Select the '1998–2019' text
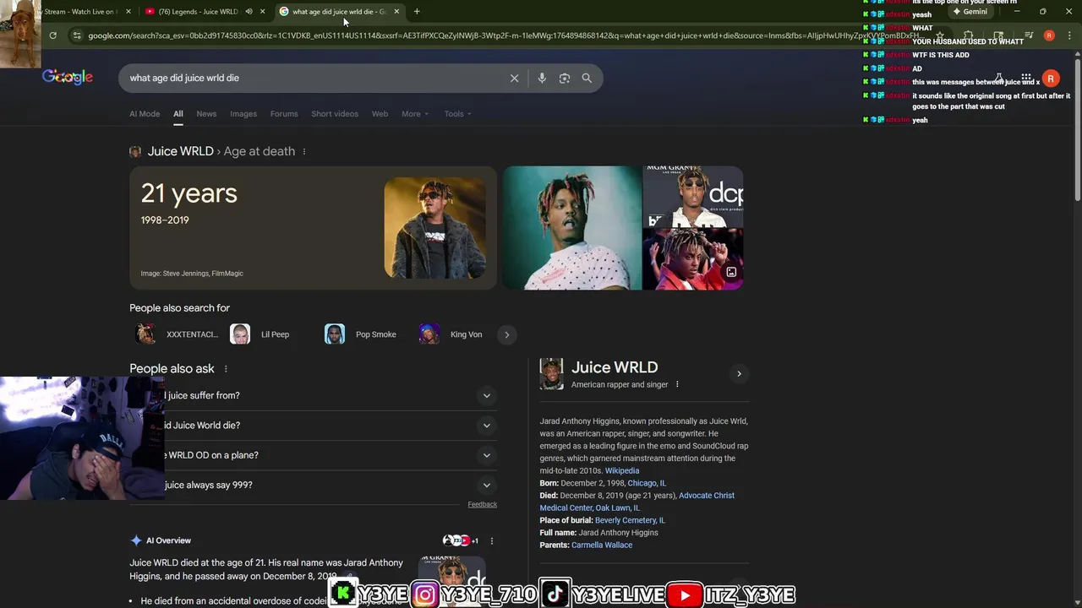1082x608 pixels. pyautogui.click(x=165, y=220)
